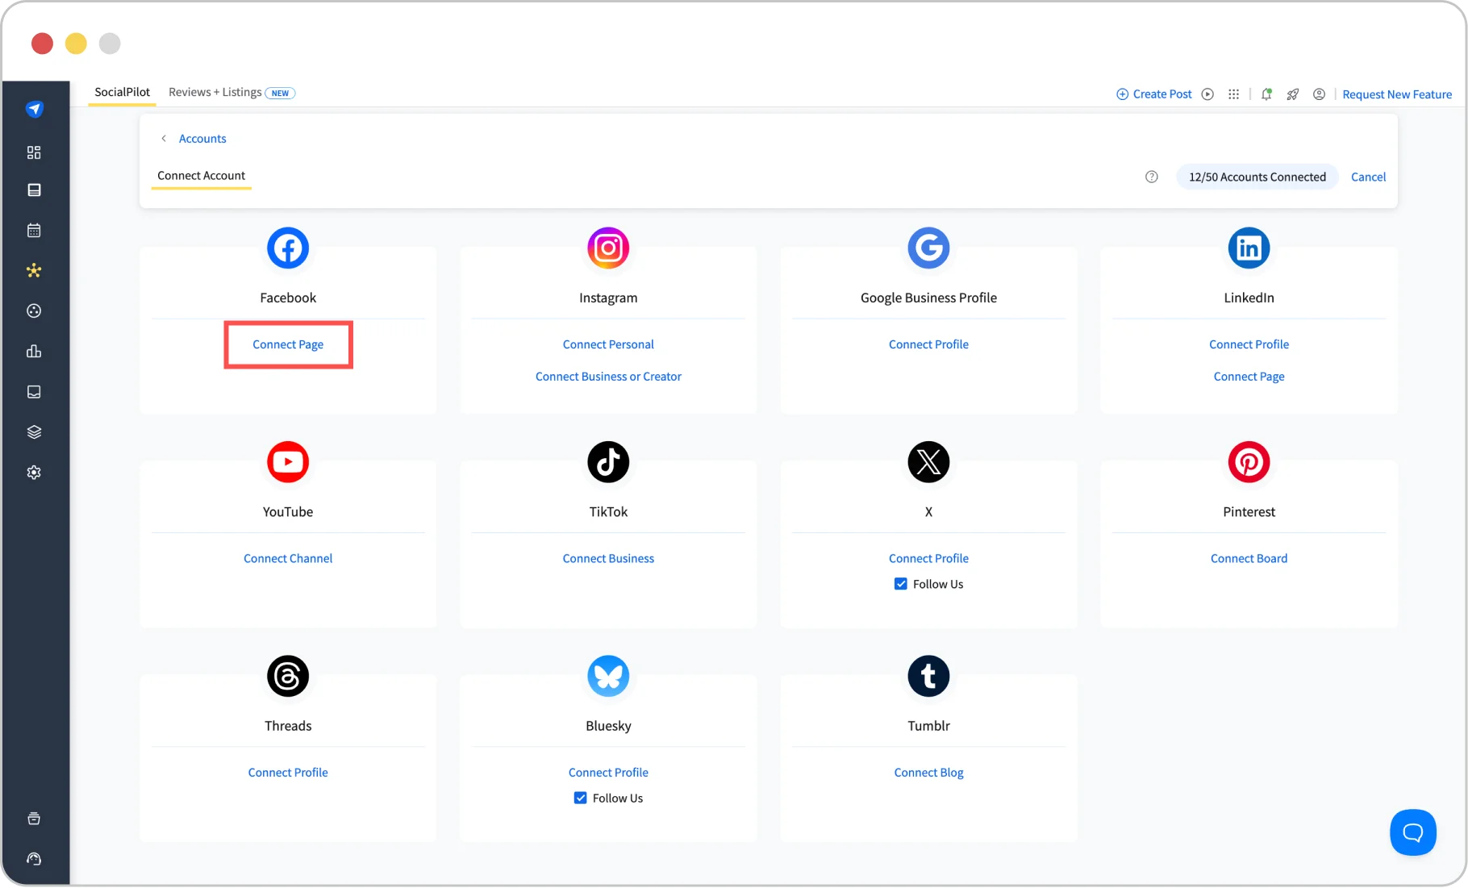This screenshot has width=1468, height=888.
Task: Click the rocket What's New icon
Action: (1293, 94)
